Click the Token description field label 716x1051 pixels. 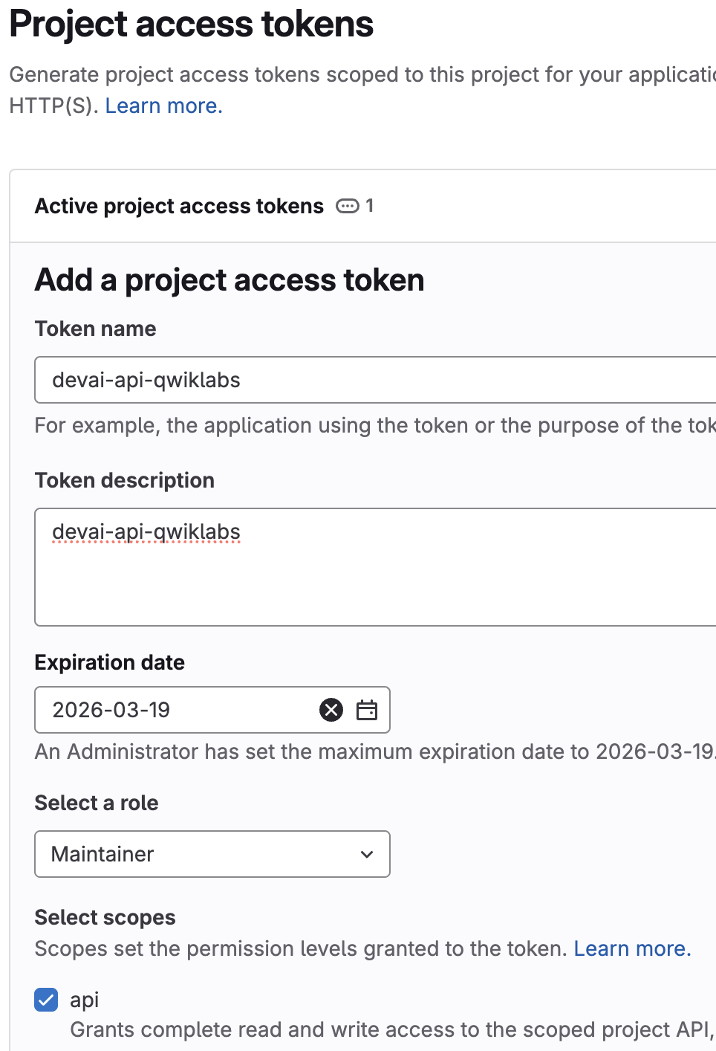pos(124,480)
